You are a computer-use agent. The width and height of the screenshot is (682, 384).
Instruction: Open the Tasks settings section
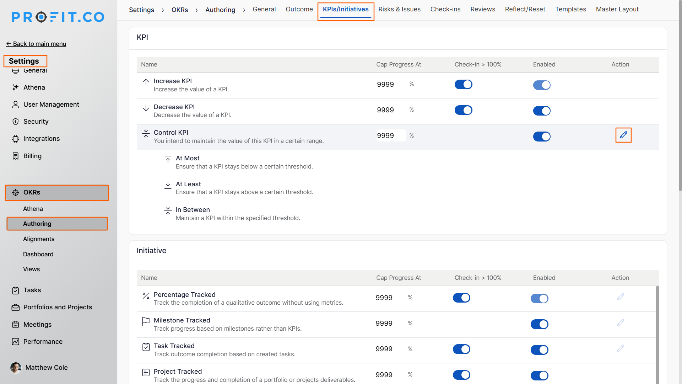pyautogui.click(x=32, y=290)
